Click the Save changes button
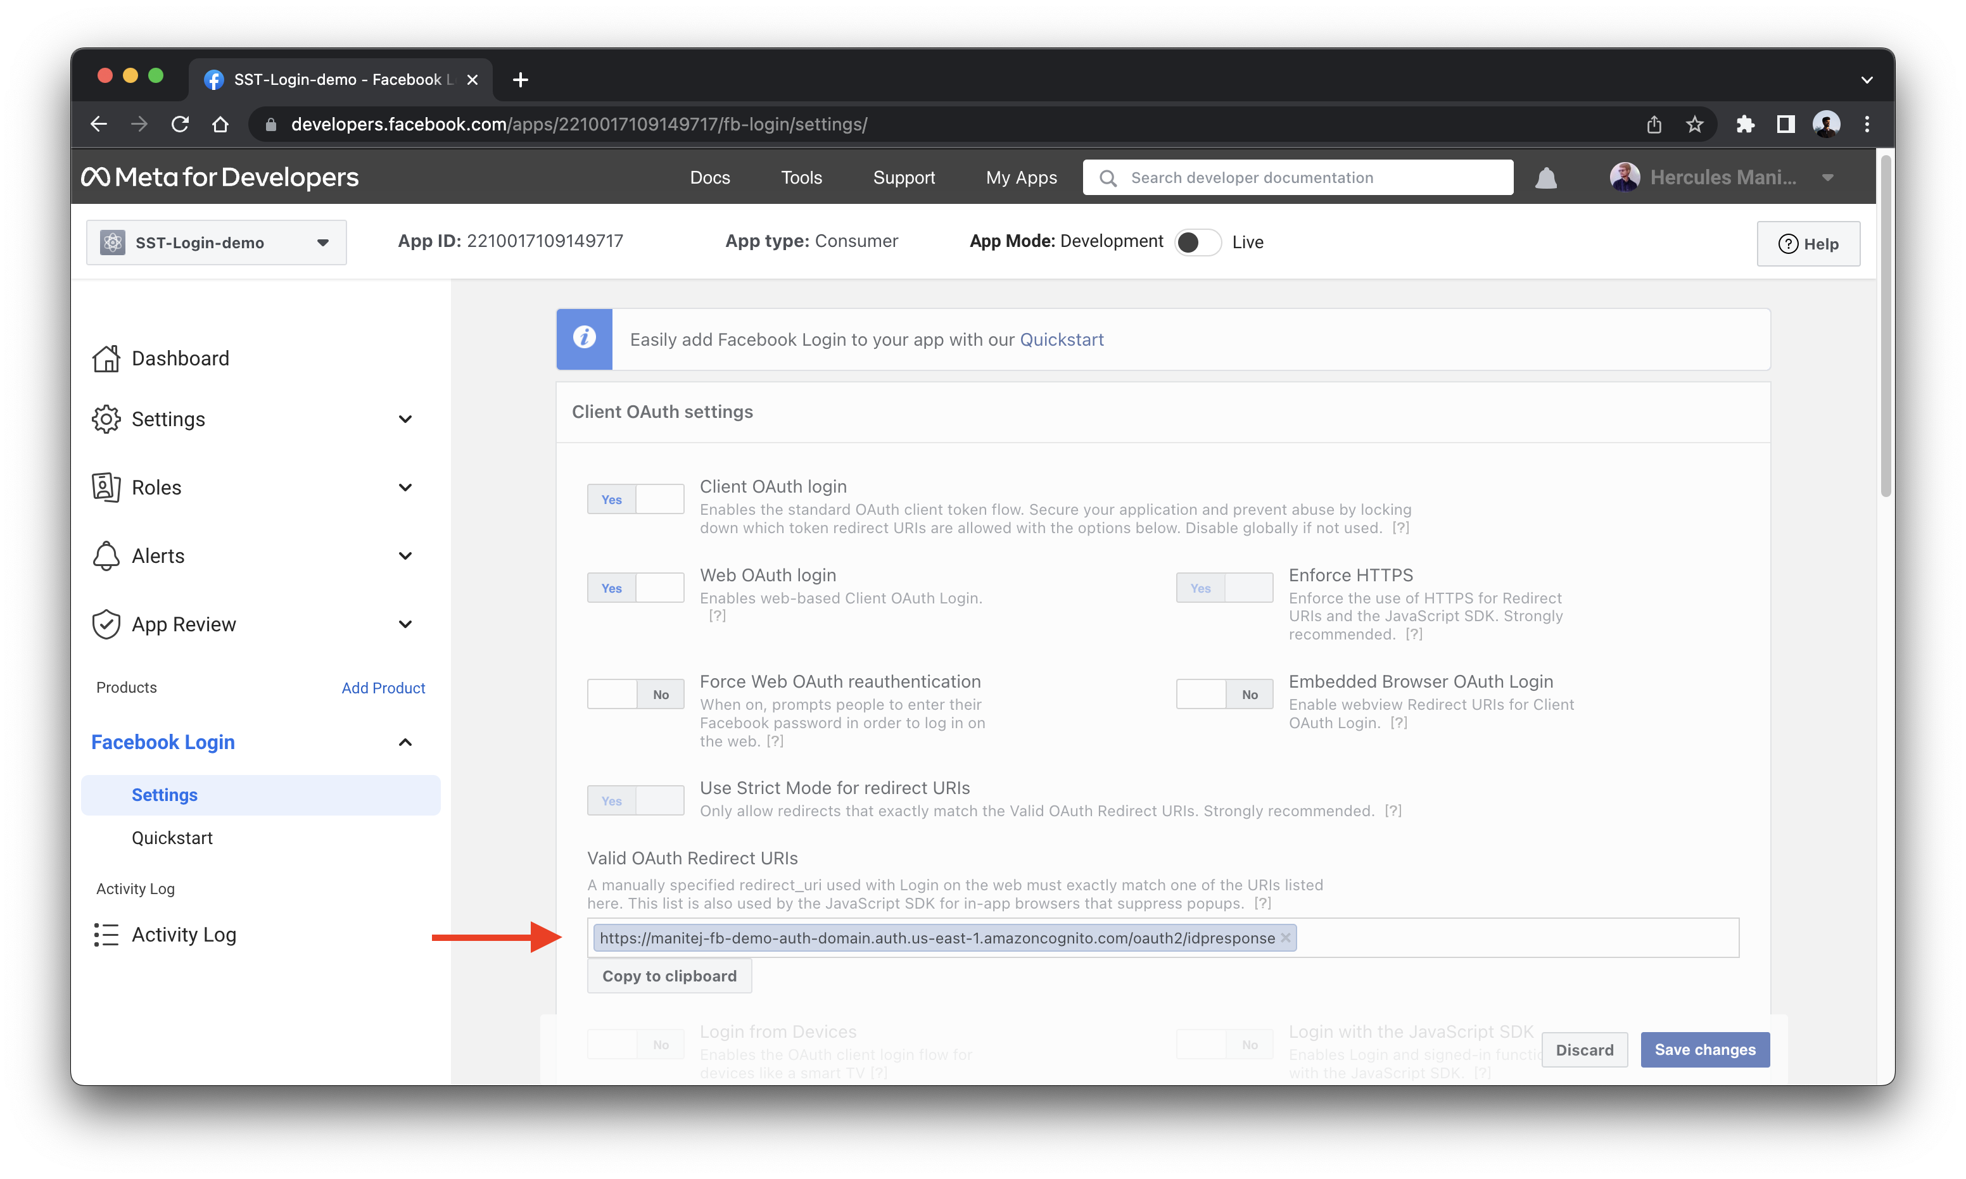Screen dimensions: 1966x1179 1705,1049
